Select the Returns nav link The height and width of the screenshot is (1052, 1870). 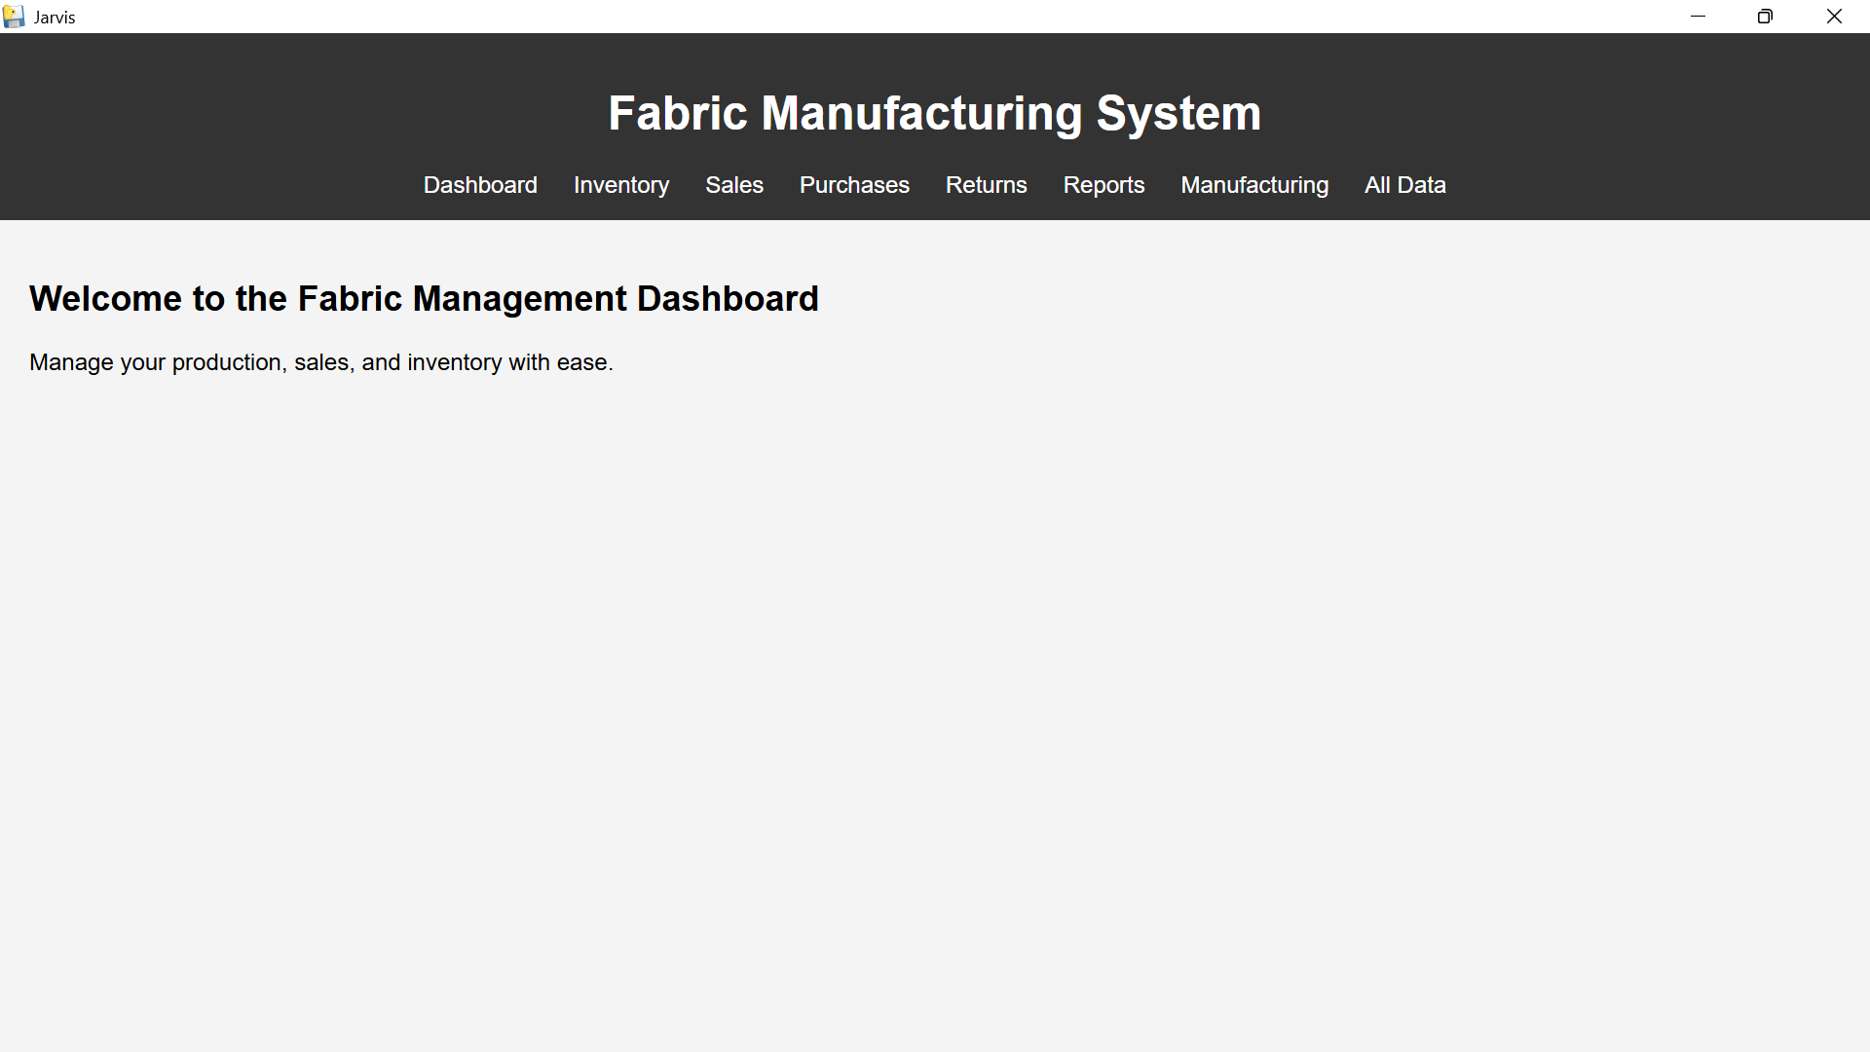tap(986, 185)
